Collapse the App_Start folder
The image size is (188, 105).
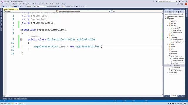pyautogui.click(x=167, y=25)
